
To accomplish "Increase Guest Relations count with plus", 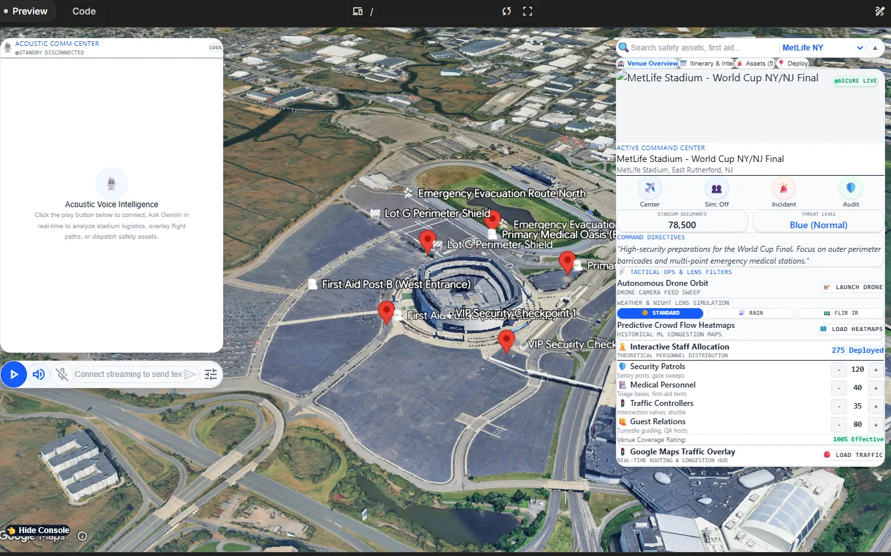I will coord(875,425).
